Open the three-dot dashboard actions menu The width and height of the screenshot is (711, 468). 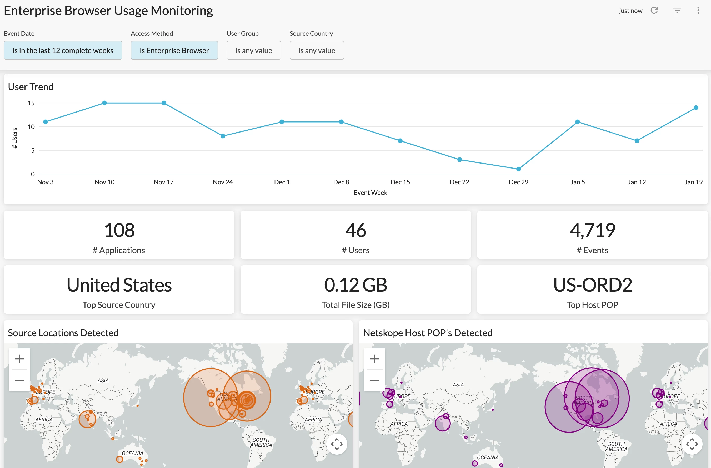coord(698,11)
